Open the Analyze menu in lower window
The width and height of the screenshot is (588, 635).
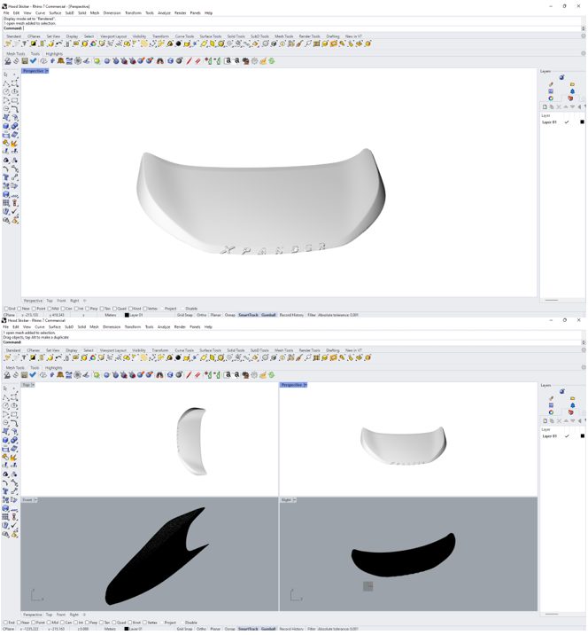click(x=164, y=327)
